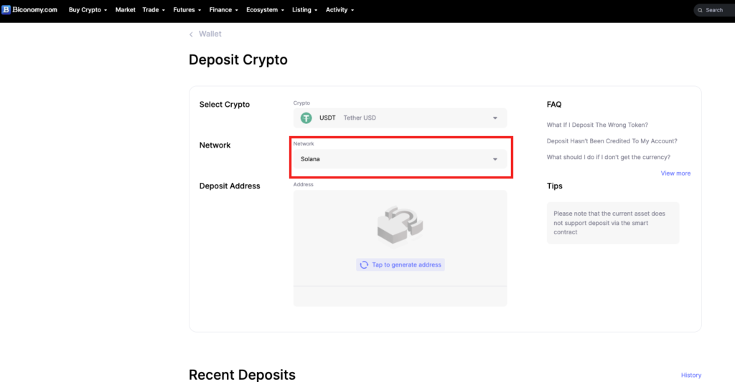Click the smart contract tip text
Image resolution: width=735 pixels, height=382 pixels.
point(609,223)
